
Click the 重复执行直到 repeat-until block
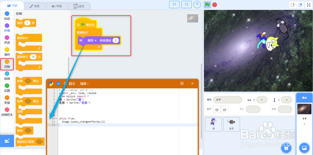[x=30, y=142]
